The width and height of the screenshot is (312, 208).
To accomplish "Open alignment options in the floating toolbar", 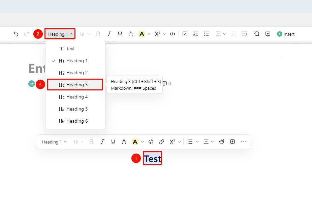I will point(209,142).
